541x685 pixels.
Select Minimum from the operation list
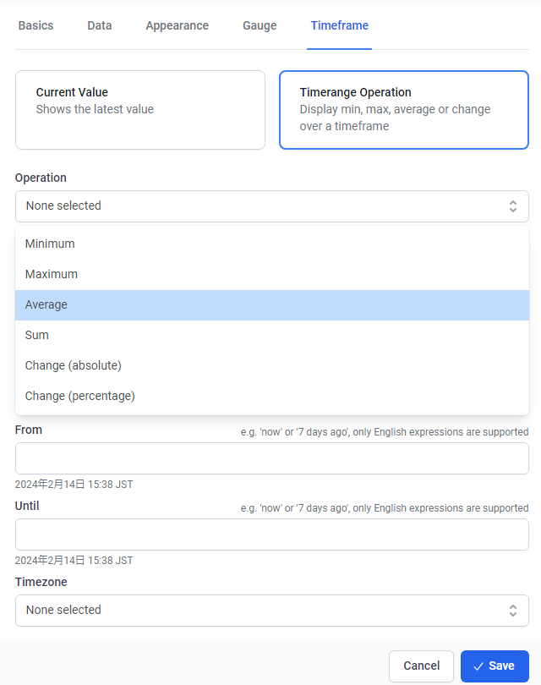tap(50, 244)
